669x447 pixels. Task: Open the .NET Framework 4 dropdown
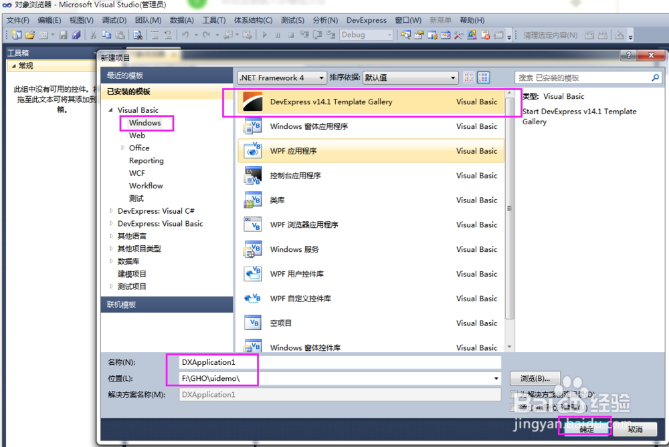tap(282, 78)
